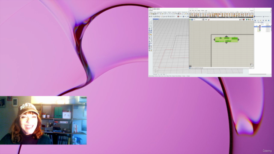The height and width of the screenshot is (154, 274).
Task: Switch to the Params component tab
Action: pyautogui.click(x=191, y=12)
